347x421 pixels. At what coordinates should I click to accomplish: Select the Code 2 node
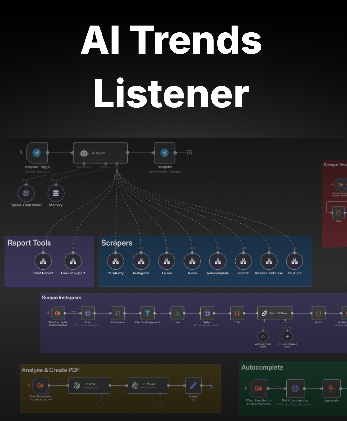click(318, 313)
